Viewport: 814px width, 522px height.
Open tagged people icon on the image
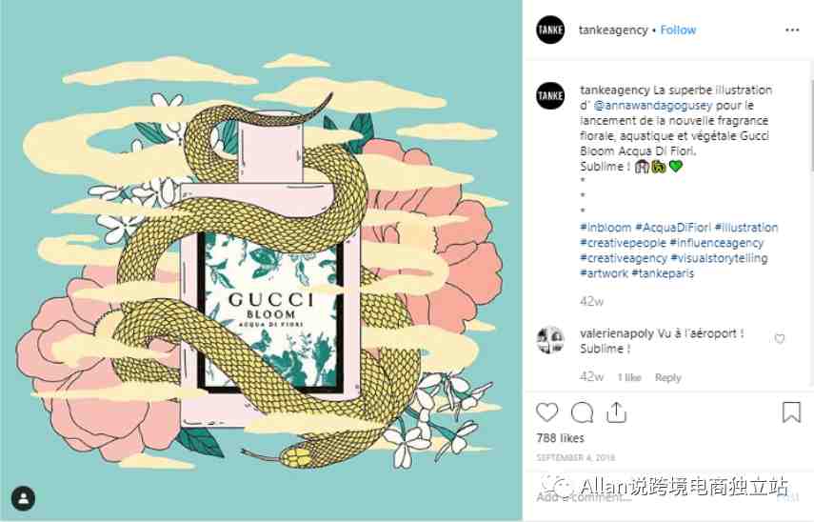point(24,498)
